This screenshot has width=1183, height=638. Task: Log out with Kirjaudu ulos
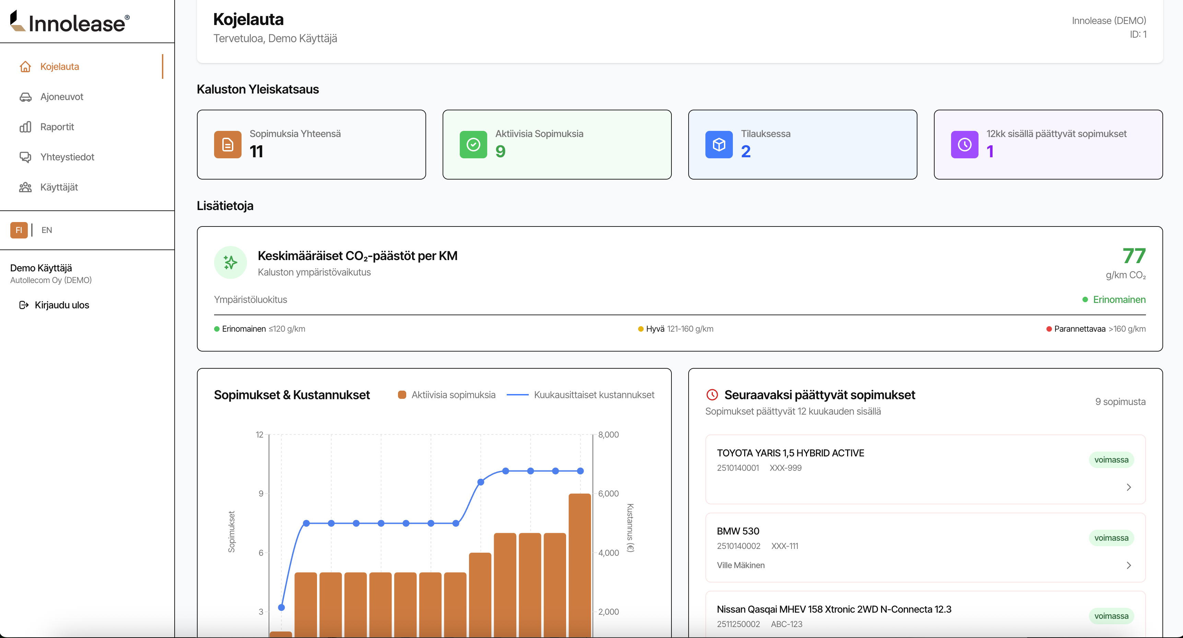pyautogui.click(x=54, y=305)
